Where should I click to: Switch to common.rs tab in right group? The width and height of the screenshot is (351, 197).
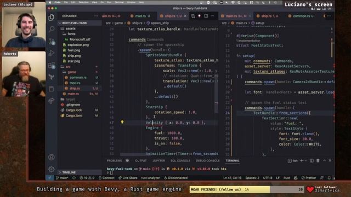pos(301,16)
